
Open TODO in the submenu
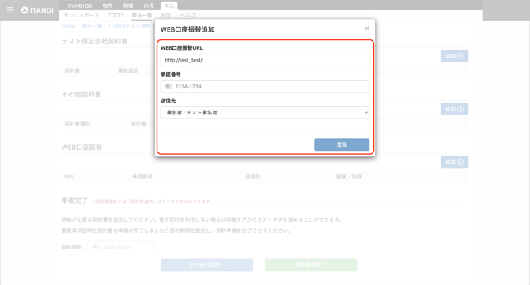pyautogui.click(x=115, y=16)
